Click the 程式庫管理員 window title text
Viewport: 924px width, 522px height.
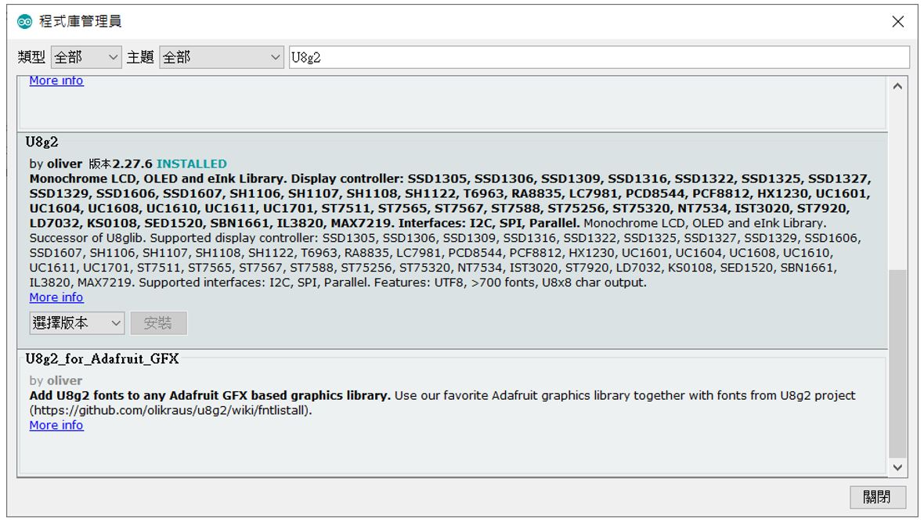tap(81, 22)
